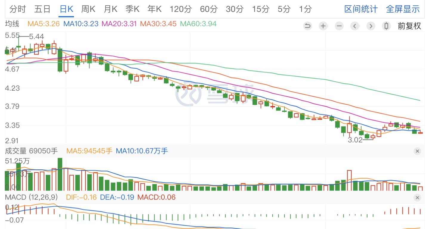Open the 前复权 adjustment dropdown
The width and height of the screenshot is (435, 229).
409,26
